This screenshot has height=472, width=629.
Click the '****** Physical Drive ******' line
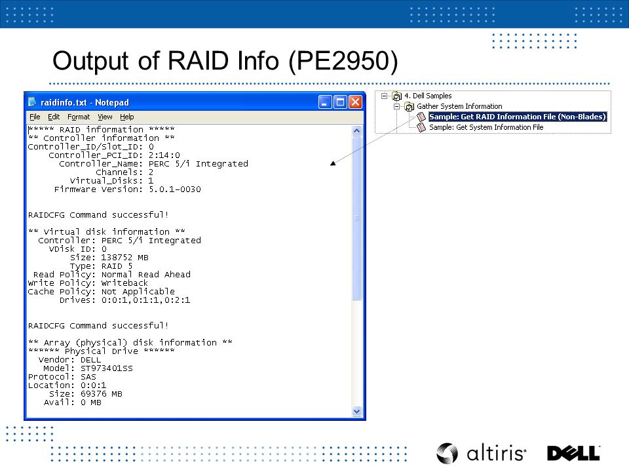tap(101, 351)
